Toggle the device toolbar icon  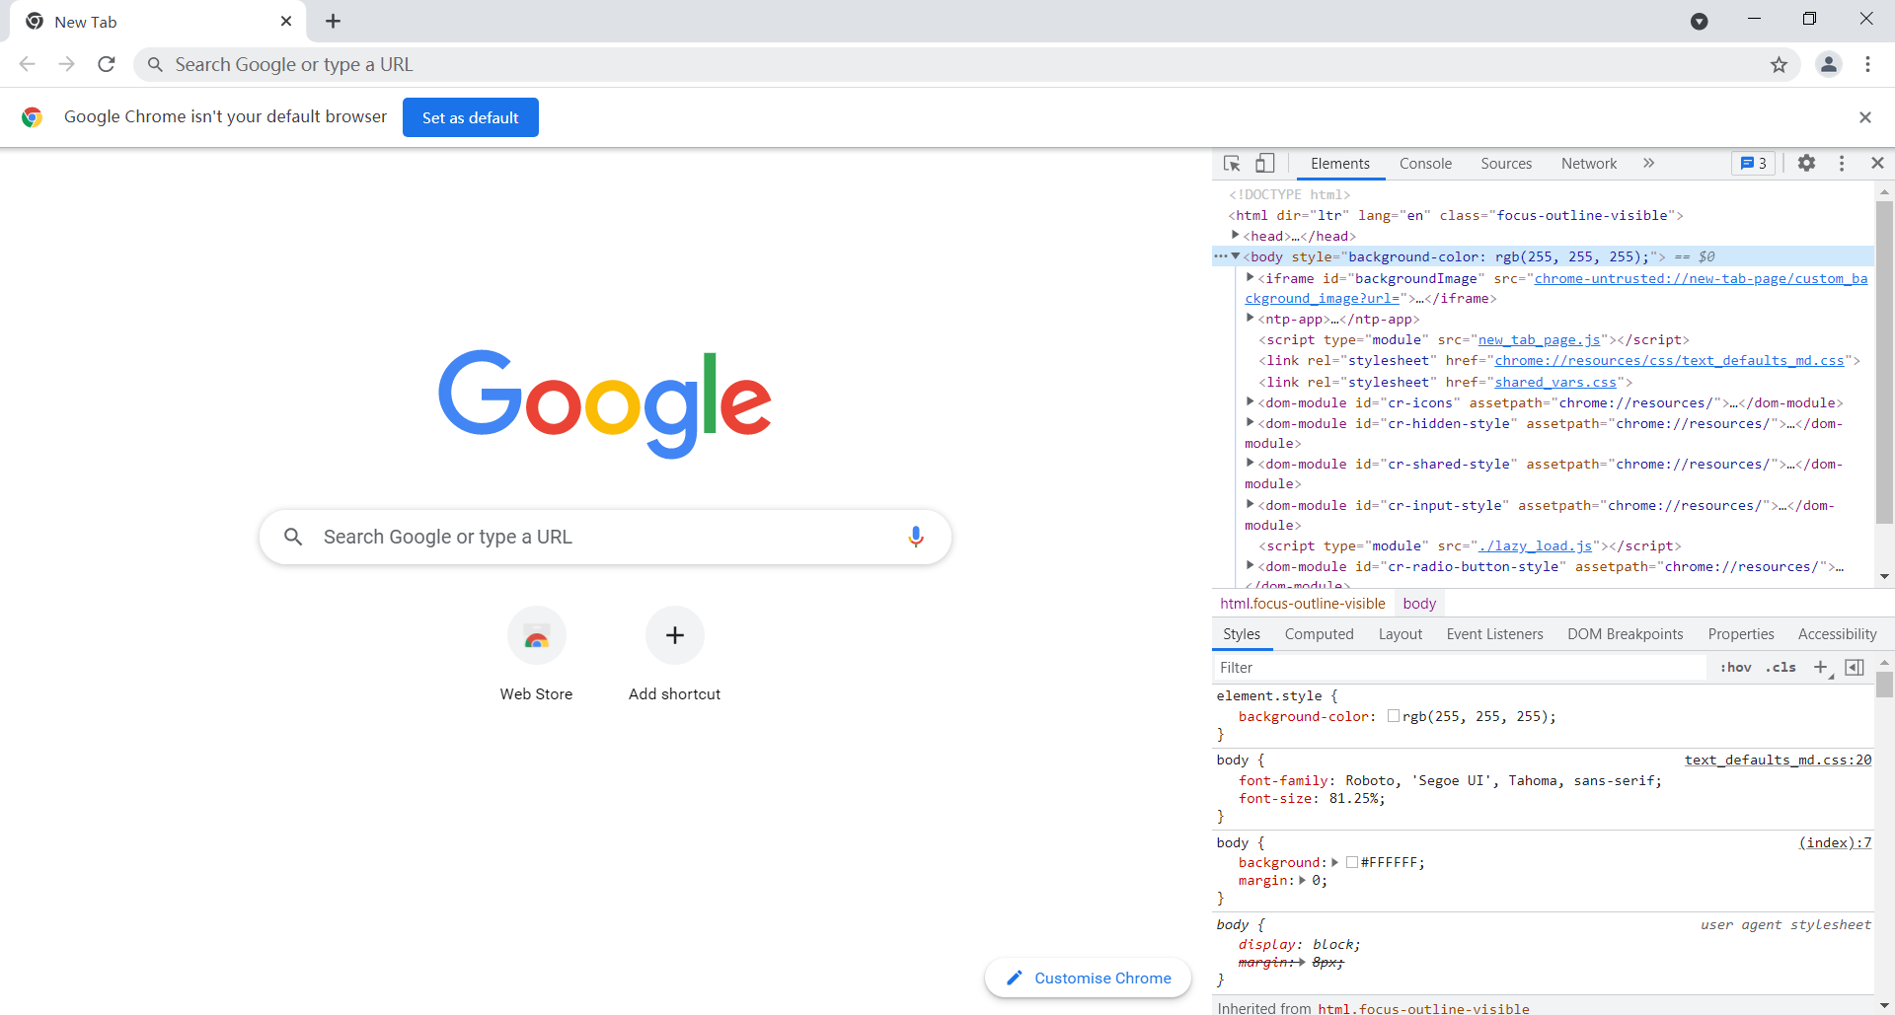pos(1265,164)
